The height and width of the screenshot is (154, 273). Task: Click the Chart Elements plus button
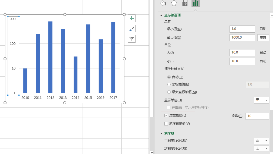click(x=132, y=18)
